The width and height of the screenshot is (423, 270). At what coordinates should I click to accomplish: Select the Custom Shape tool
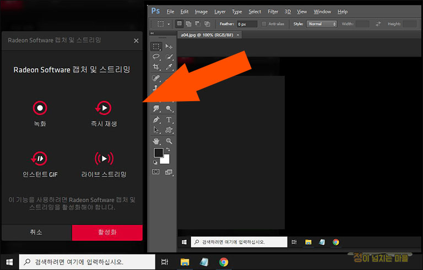169,130
